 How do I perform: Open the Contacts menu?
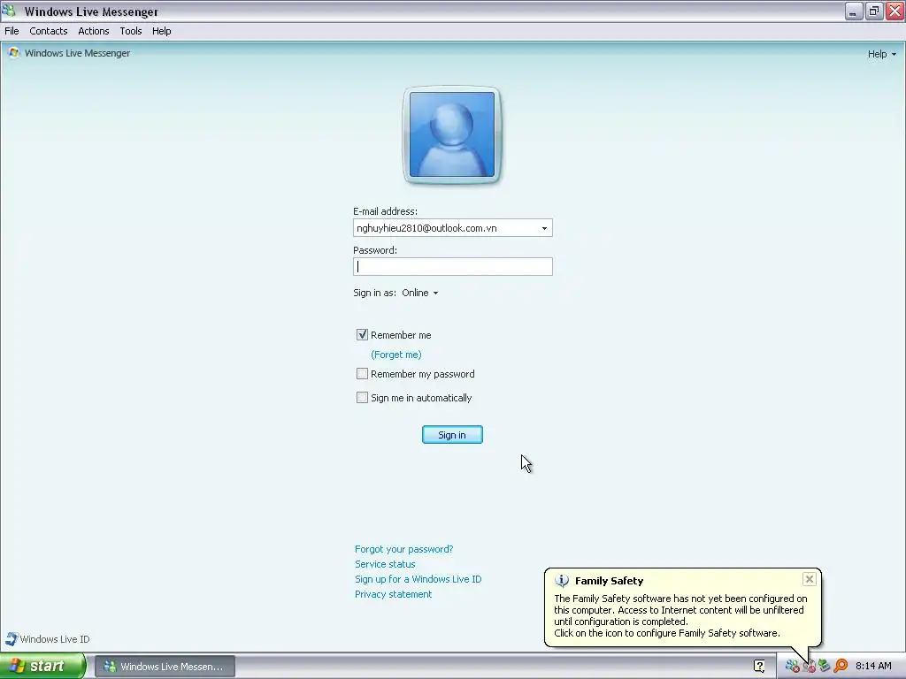[x=49, y=31]
